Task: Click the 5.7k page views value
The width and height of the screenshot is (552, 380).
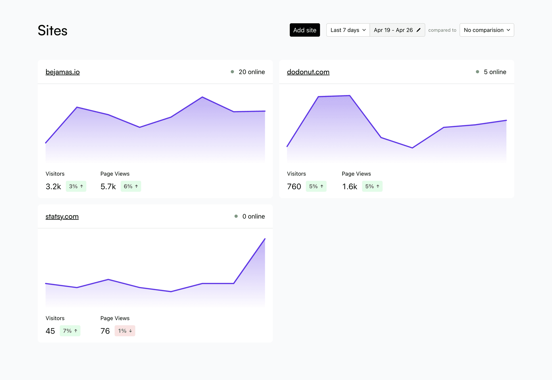Action: (x=108, y=187)
